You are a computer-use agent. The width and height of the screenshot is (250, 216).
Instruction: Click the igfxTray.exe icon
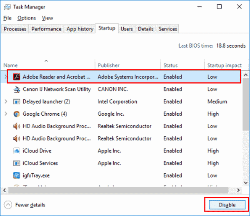16,175
